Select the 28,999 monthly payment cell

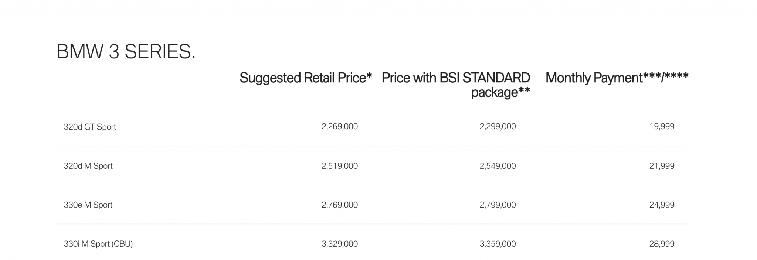(662, 244)
